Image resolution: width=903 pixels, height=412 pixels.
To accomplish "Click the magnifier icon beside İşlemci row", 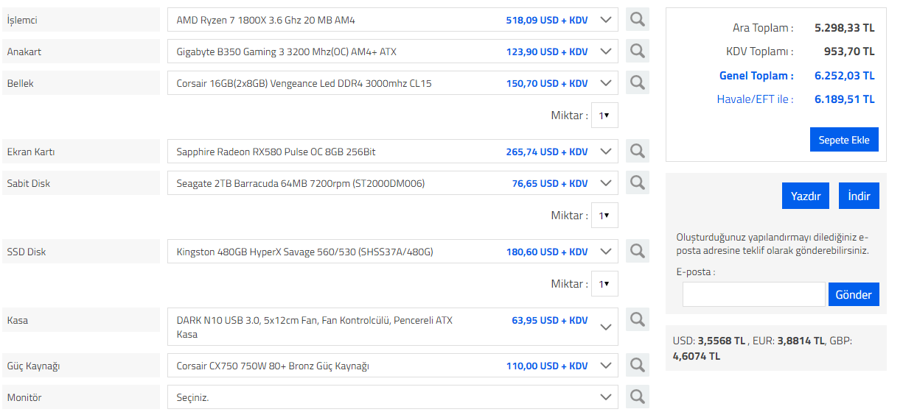I will tap(638, 20).
